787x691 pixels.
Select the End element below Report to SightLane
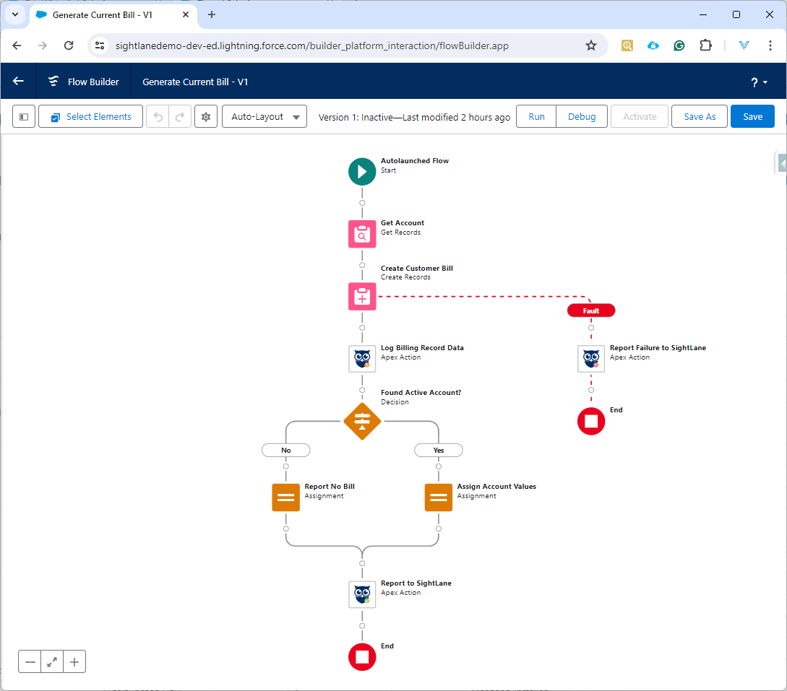point(362,657)
